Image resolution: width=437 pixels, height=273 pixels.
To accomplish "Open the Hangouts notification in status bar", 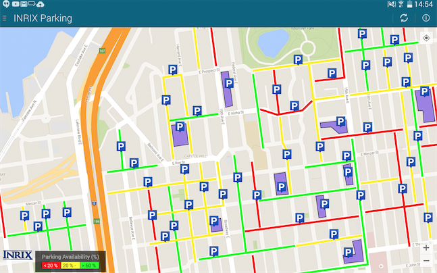I will [x=6, y=4].
